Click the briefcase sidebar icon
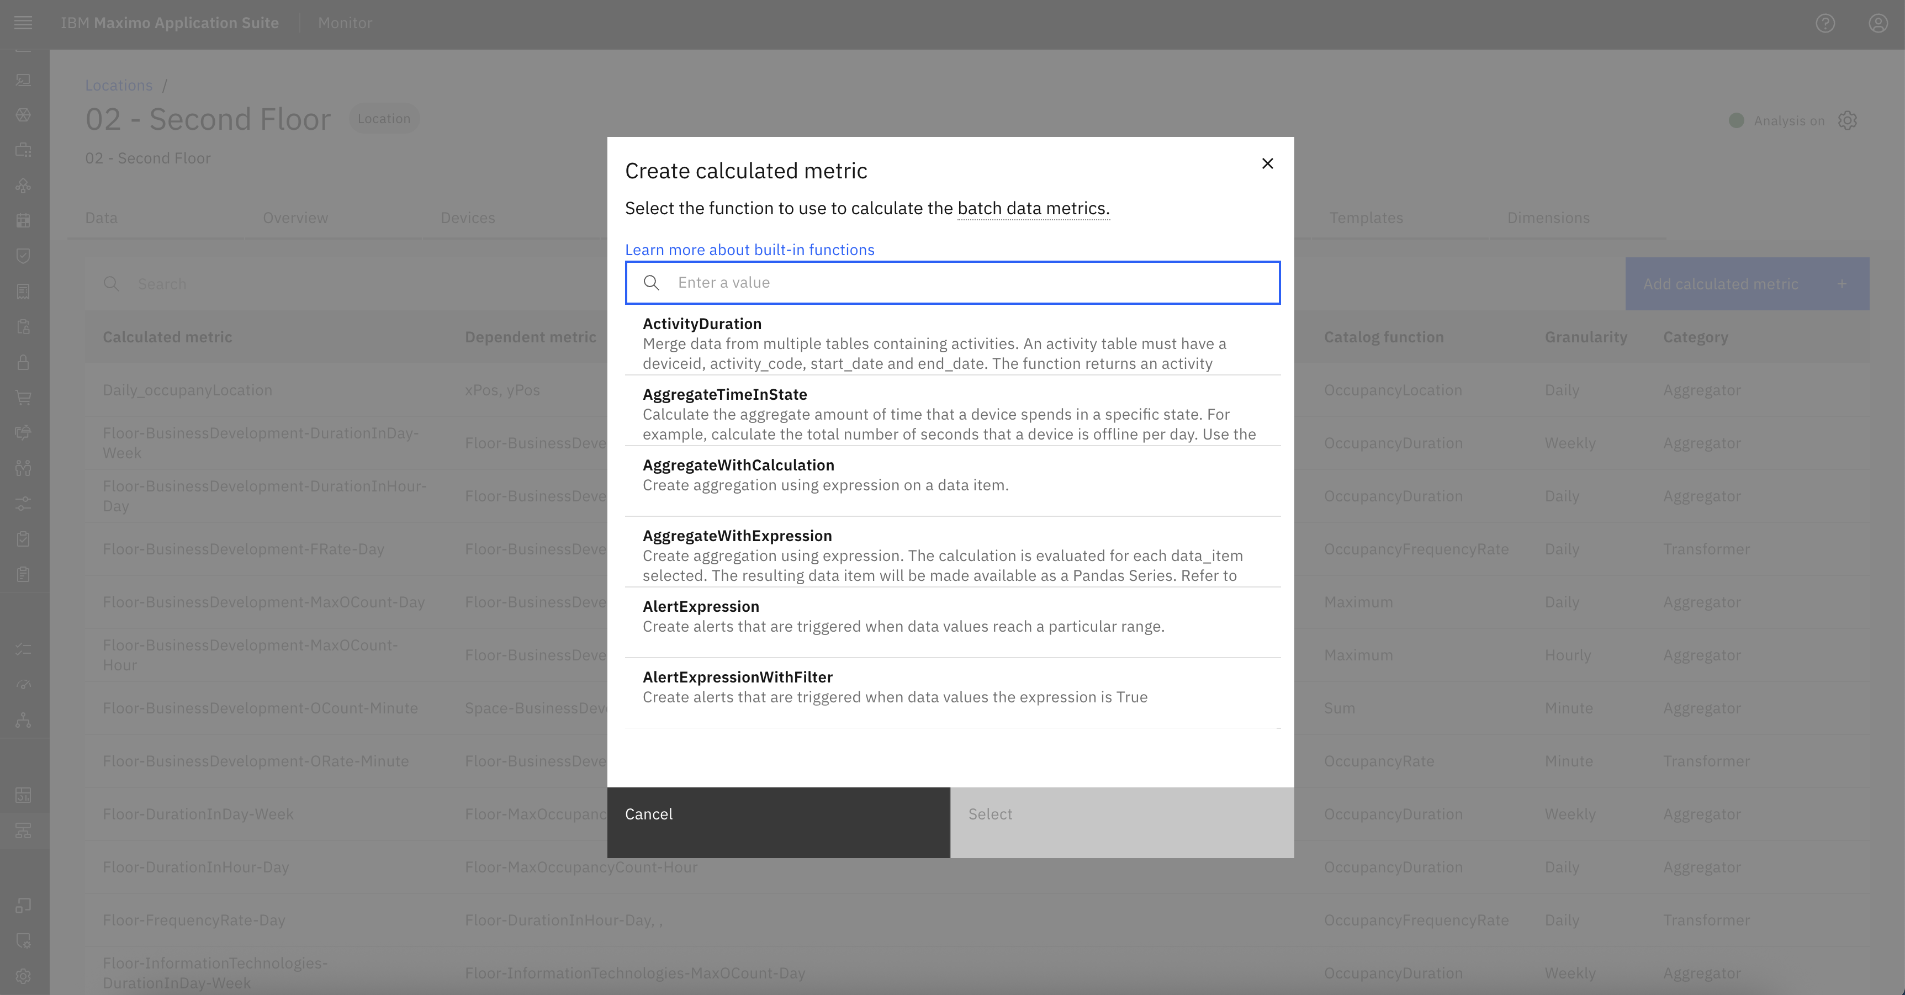This screenshot has height=995, width=1905. [23, 150]
